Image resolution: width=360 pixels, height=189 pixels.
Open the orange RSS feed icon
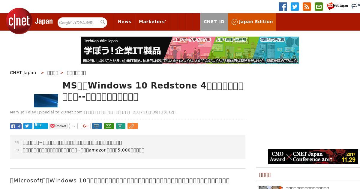[x=307, y=7]
